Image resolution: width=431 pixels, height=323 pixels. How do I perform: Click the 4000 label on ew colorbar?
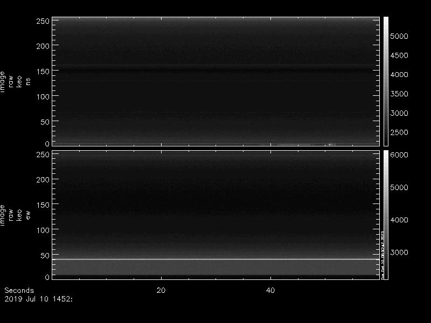[x=399, y=220]
